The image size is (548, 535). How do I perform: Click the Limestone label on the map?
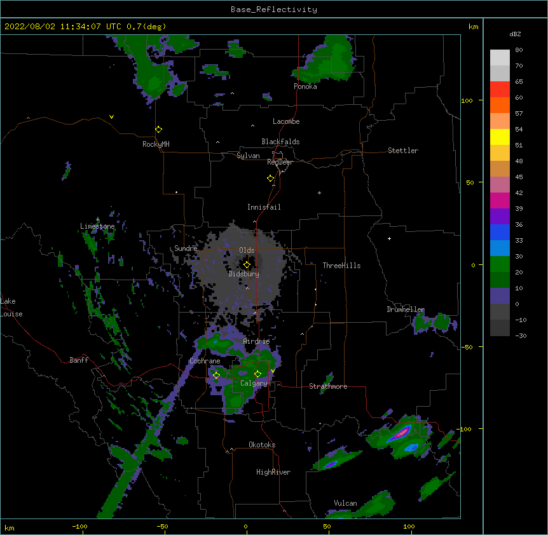(x=97, y=226)
